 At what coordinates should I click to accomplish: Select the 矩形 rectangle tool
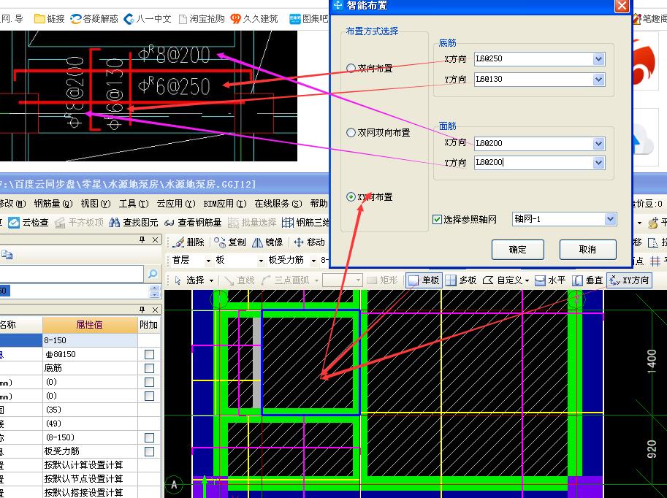[x=381, y=280]
